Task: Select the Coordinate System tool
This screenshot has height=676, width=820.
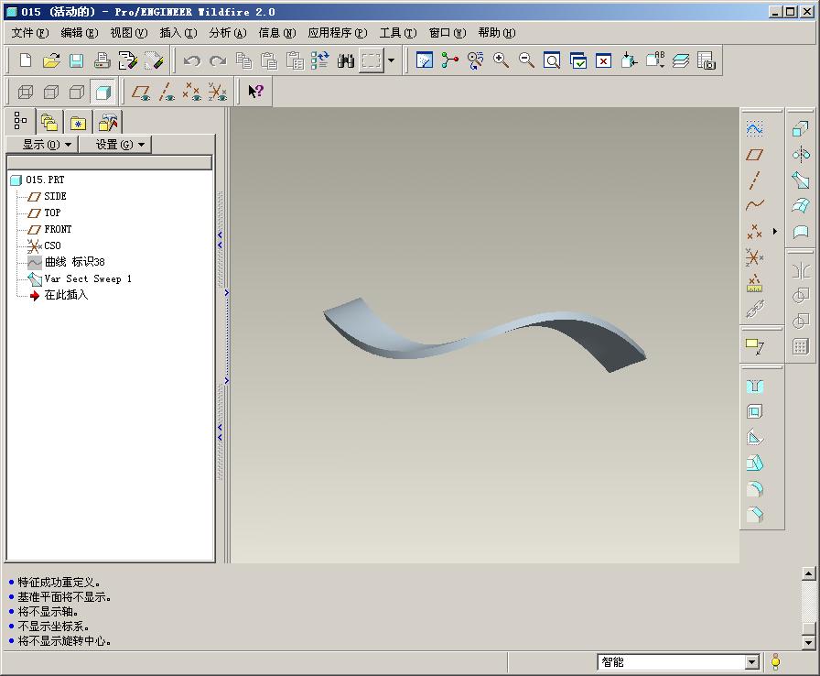Action: point(754,256)
